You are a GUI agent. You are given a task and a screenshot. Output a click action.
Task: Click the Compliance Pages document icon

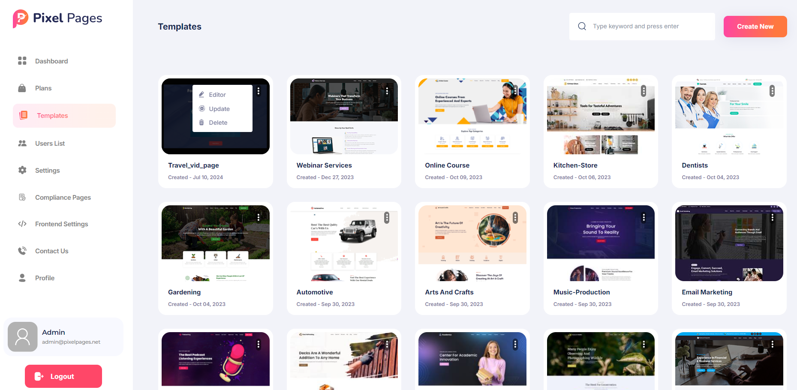click(x=22, y=197)
